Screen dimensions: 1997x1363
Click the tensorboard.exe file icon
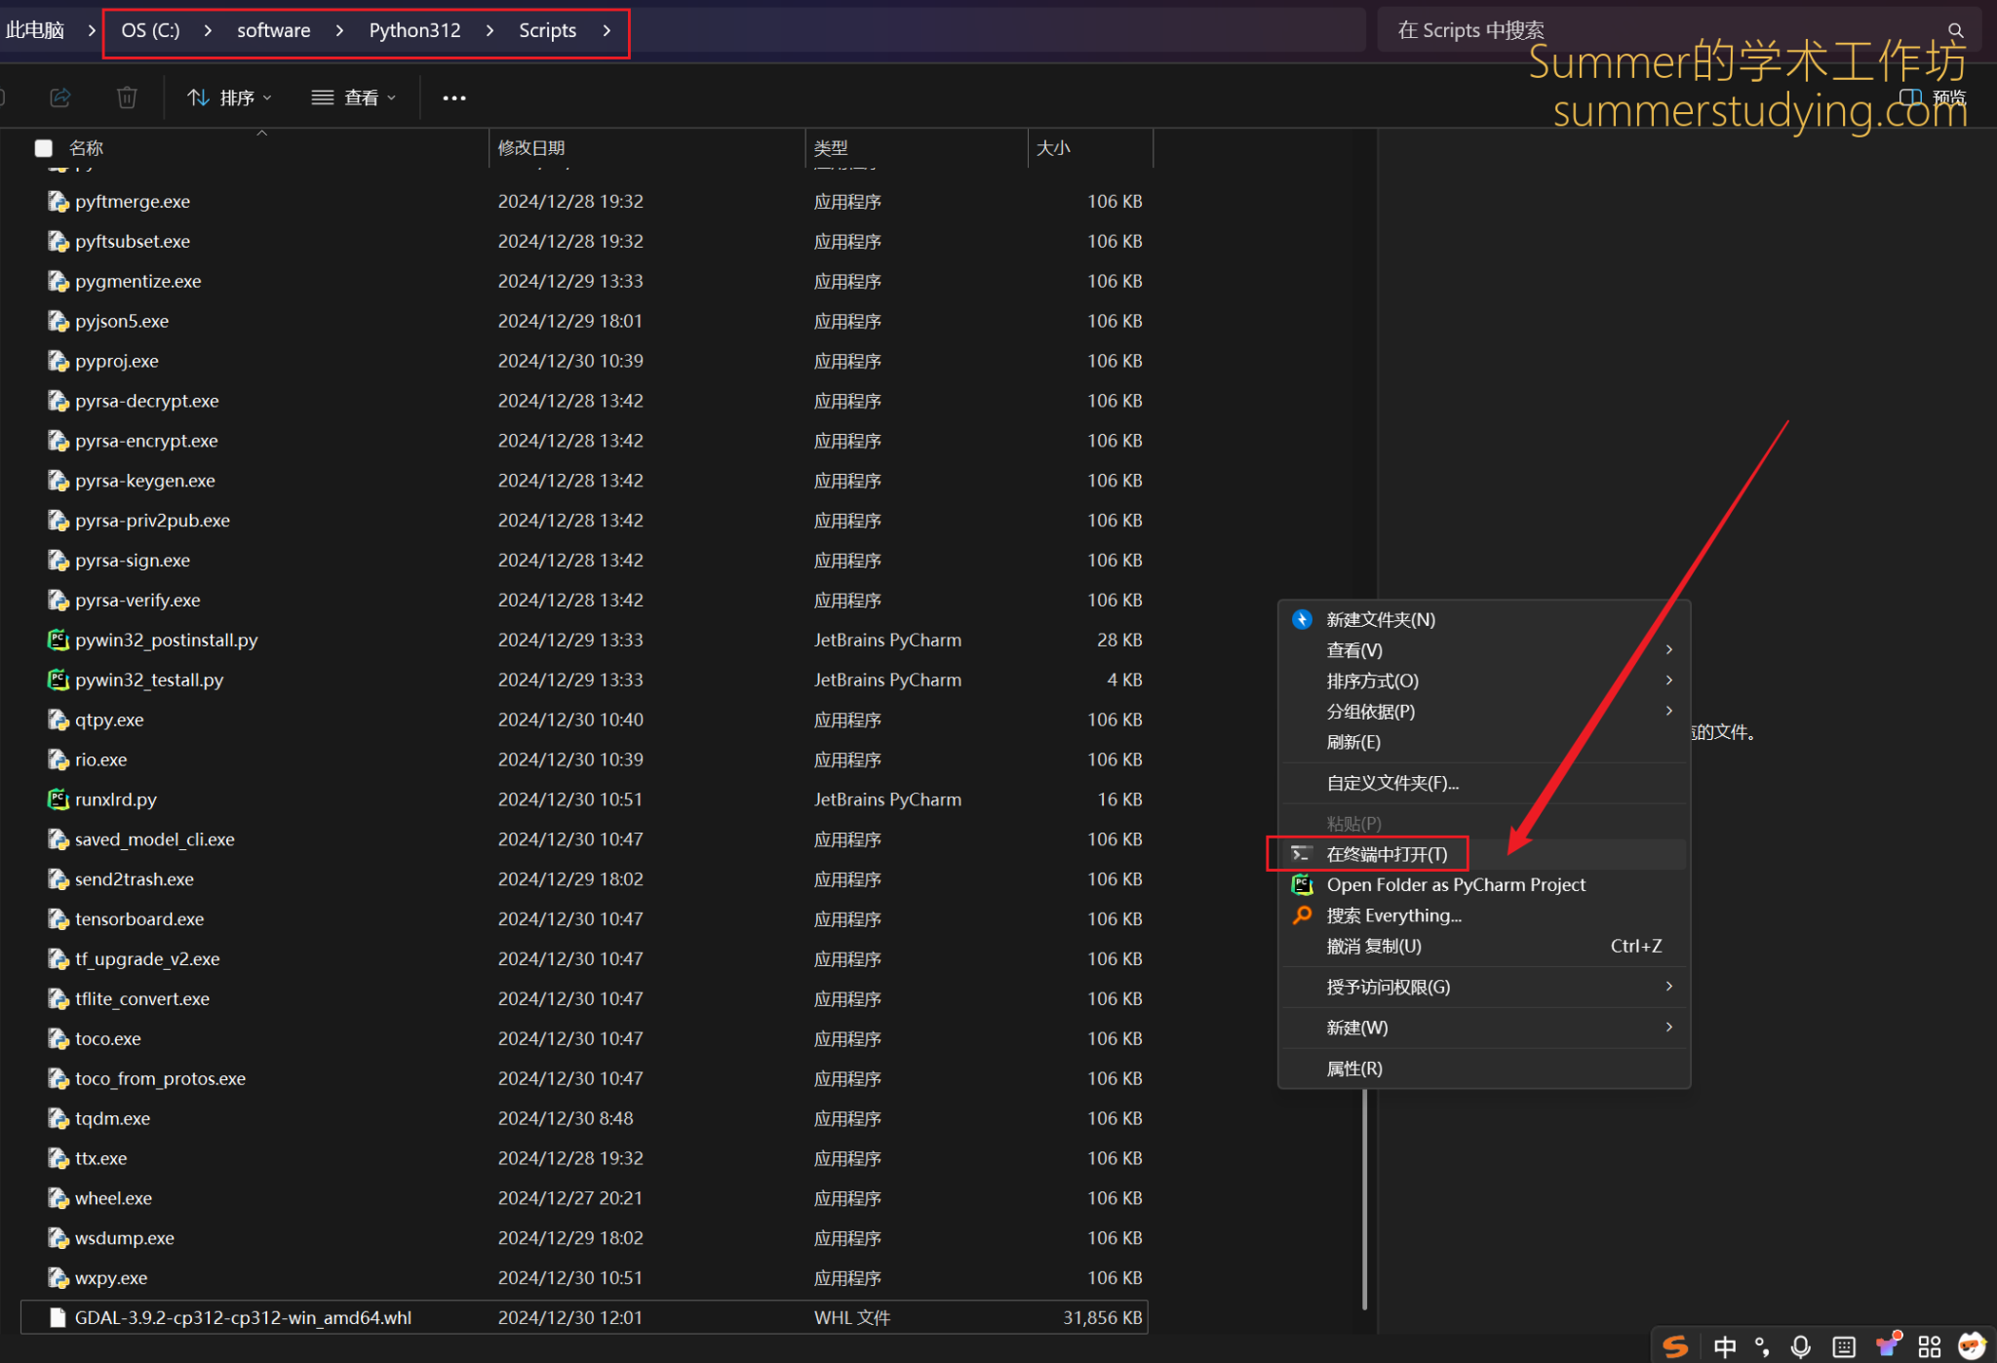(59, 919)
